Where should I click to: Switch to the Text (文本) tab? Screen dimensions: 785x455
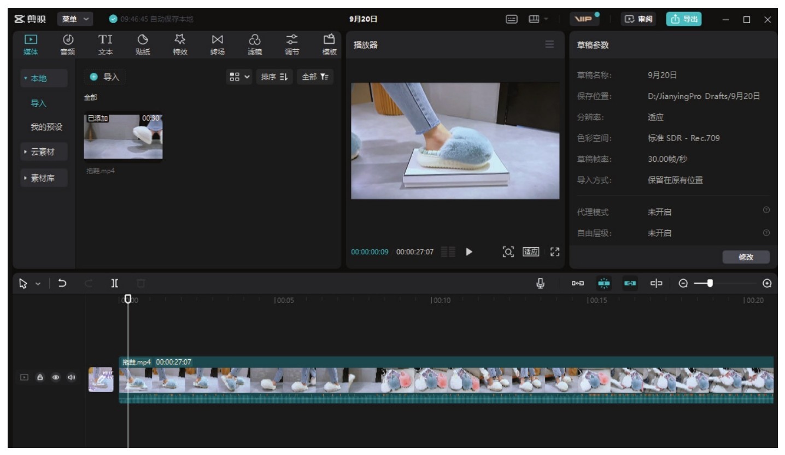[105, 45]
